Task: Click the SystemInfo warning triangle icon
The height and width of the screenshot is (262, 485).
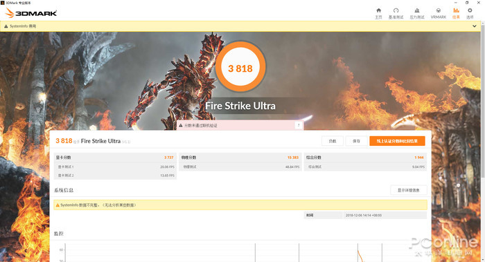Action: click(6, 26)
